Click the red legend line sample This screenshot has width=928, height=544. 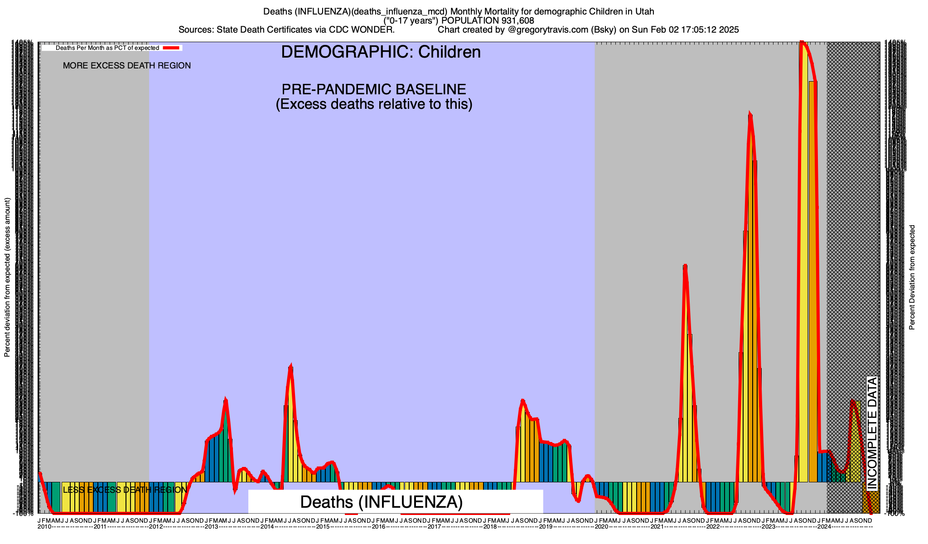pyautogui.click(x=172, y=48)
